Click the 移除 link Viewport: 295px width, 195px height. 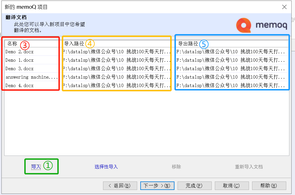pyautogui.click(x=176, y=167)
